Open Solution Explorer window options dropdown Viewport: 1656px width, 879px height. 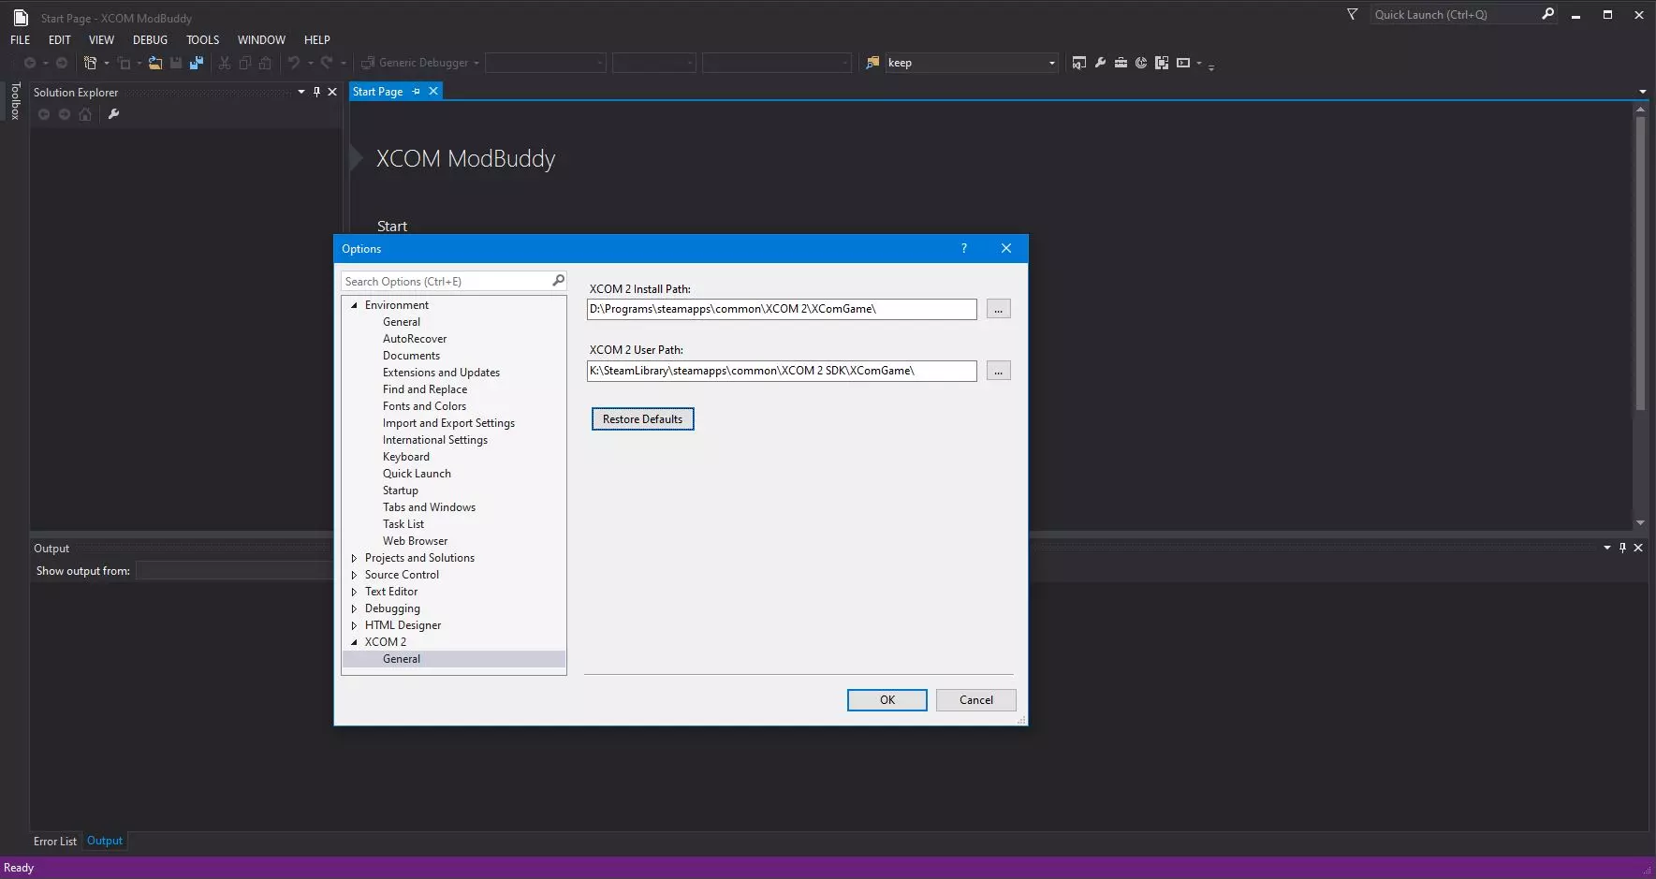pos(301,92)
